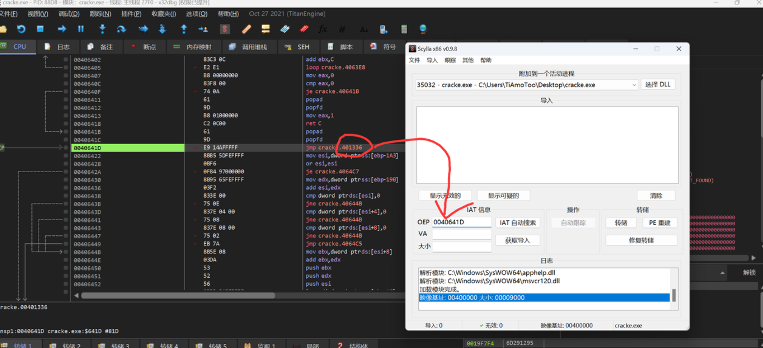Viewport: 763px width, 348px height.
Task: Click the run arrow icon
Action: [62, 29]
